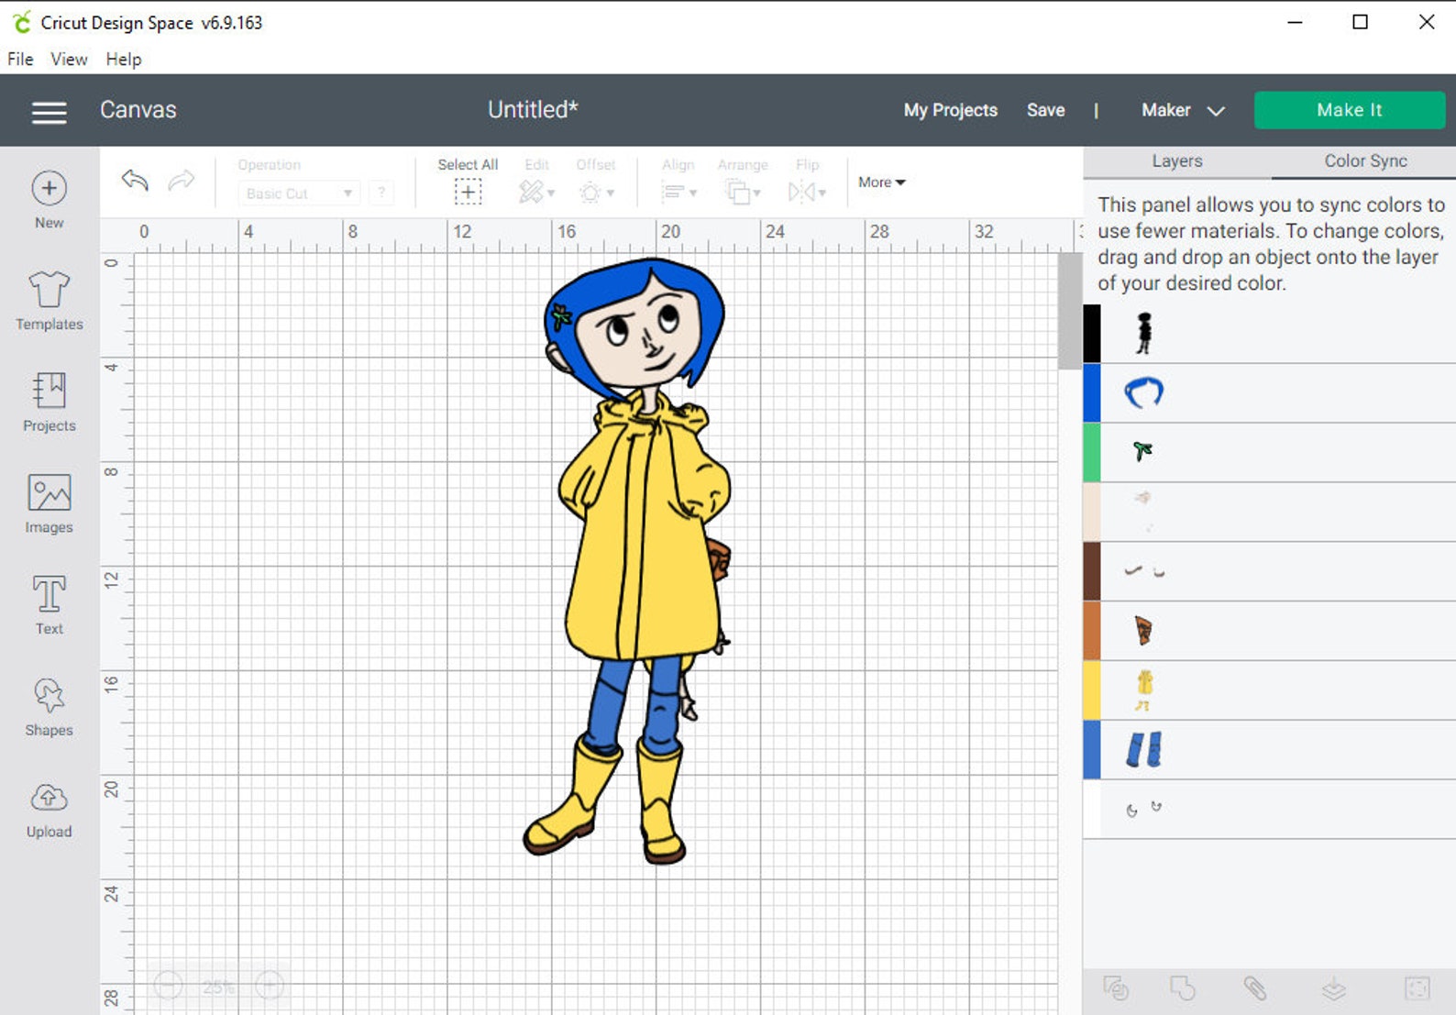Viewport: 1456px width, 1015px height.
Task: Click the operation help question mark
Action: pyautogui.click(x=381, y=193)
